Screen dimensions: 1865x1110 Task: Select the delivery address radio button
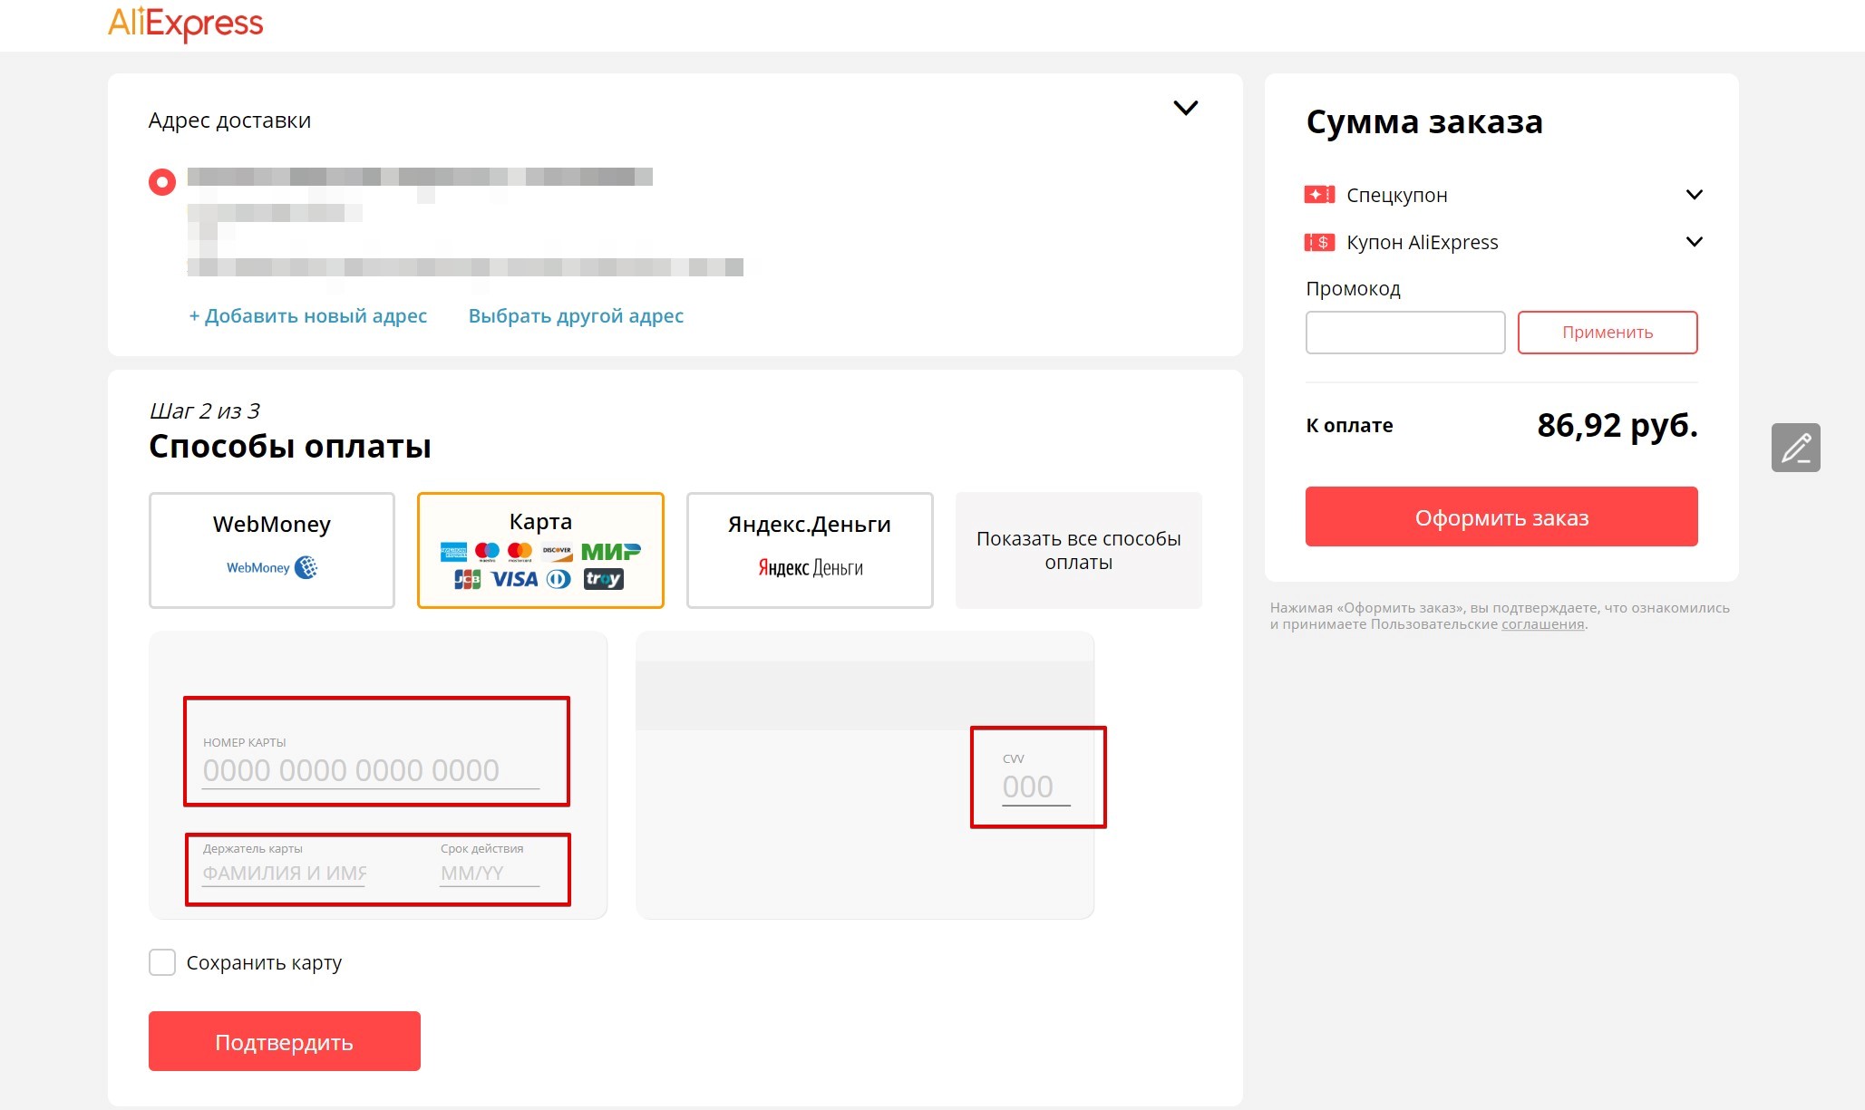point(162,182)
